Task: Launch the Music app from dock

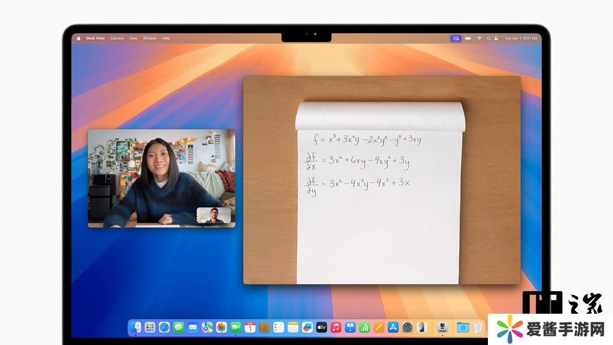Action: [x=336, y=327]
